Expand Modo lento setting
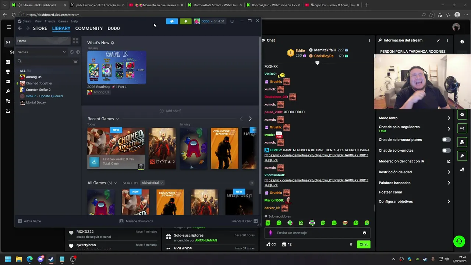This screenshot has height=265, width=471. point(414,118)
